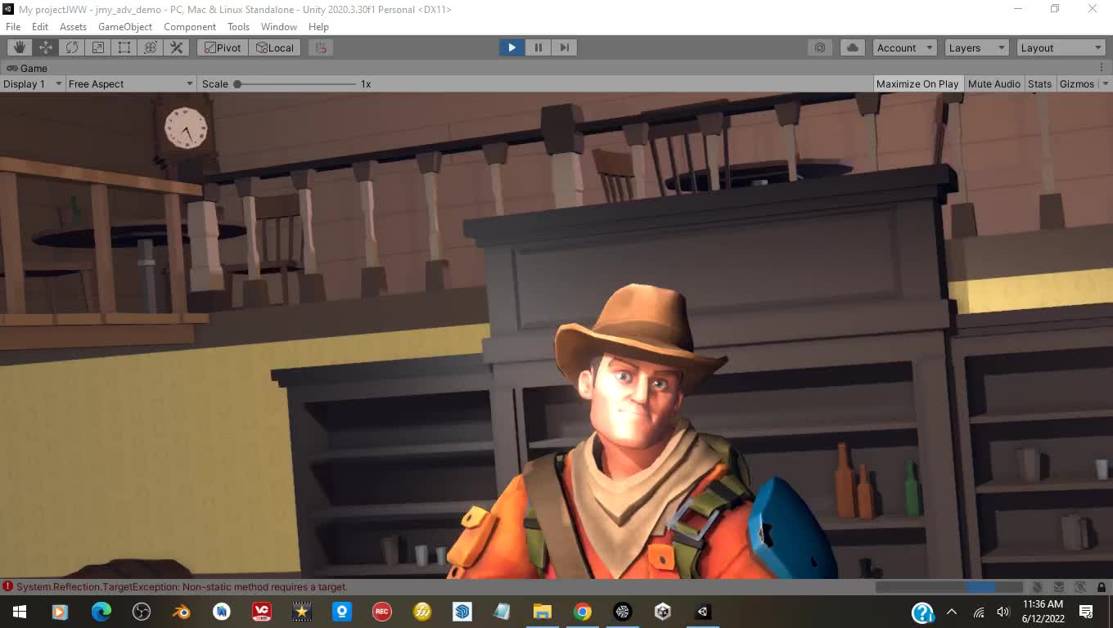
Task: Open Google Chrome from the taskbar
Action: [583, 612]
